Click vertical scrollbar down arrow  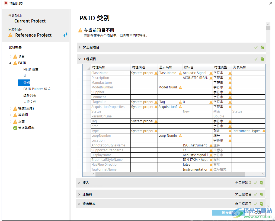point(268,206)
